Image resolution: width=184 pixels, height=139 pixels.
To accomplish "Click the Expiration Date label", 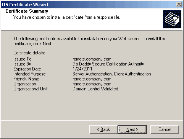I will (x=27, y=69).
